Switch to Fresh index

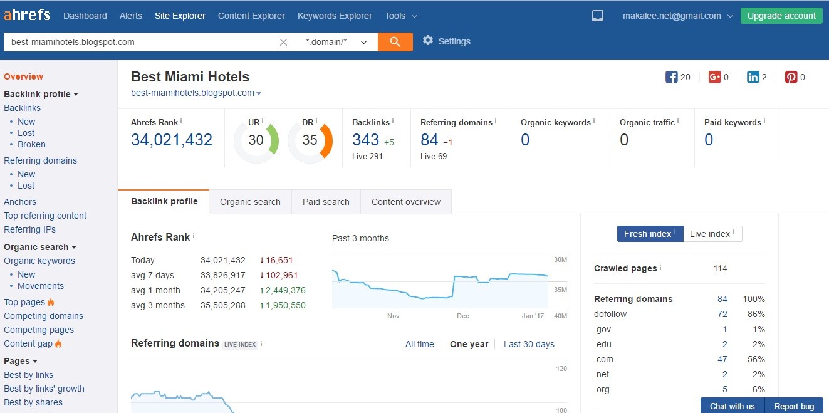pos(650,234)
